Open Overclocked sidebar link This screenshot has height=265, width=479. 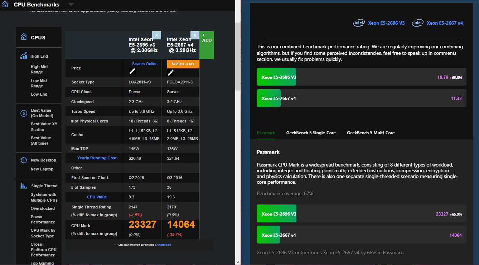pyautogui.click(x=43, y=208)
